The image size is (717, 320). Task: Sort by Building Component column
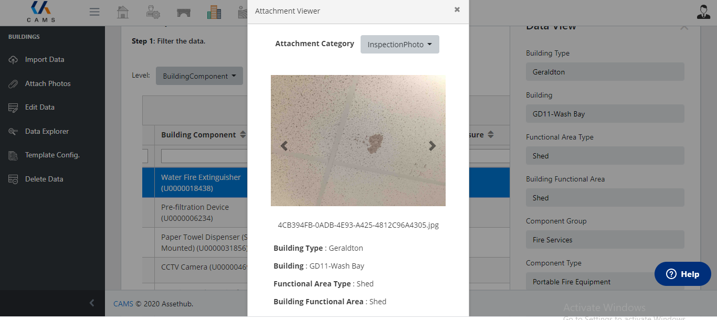coord(242,135)
